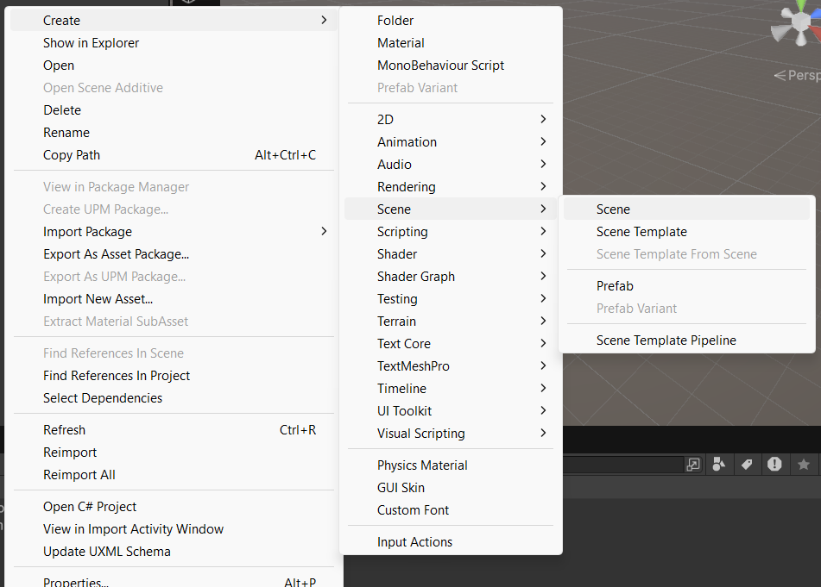Image resolution: width=821 pixels, height=587 pixels.
Task: Expand the 2D submenu arrow
Action: (543, 119)
